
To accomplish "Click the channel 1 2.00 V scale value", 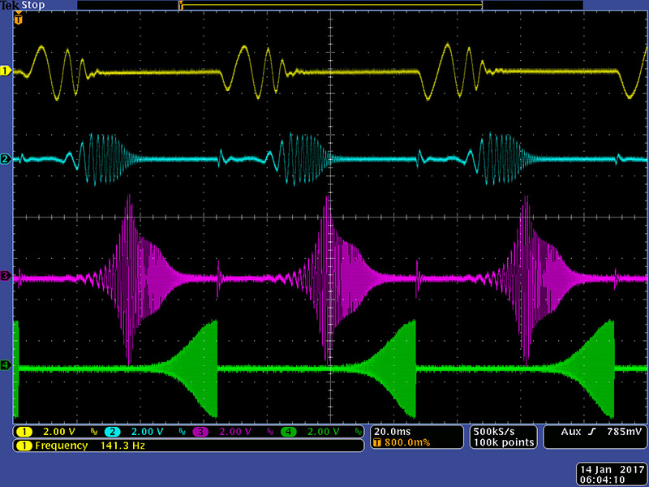I will (x=57, y=431).
